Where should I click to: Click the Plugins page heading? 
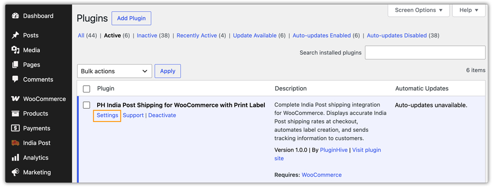coord(92,18)
